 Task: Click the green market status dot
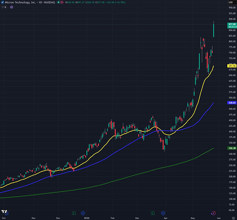(x=58, y=2)
